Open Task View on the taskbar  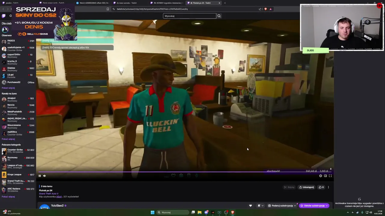tap(193, 212)
